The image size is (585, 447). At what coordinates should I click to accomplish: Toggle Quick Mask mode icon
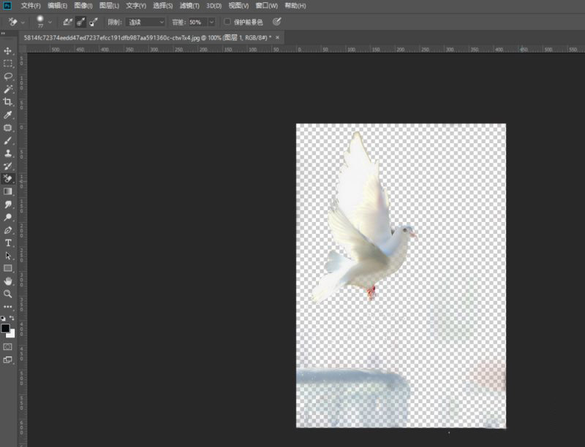coord(8,346)
